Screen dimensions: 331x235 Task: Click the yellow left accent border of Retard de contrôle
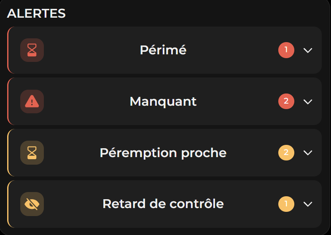tap(8, 204)
